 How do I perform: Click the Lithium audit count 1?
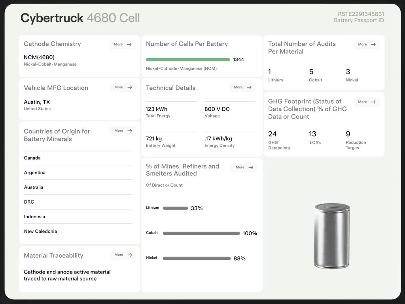[270, 72]
